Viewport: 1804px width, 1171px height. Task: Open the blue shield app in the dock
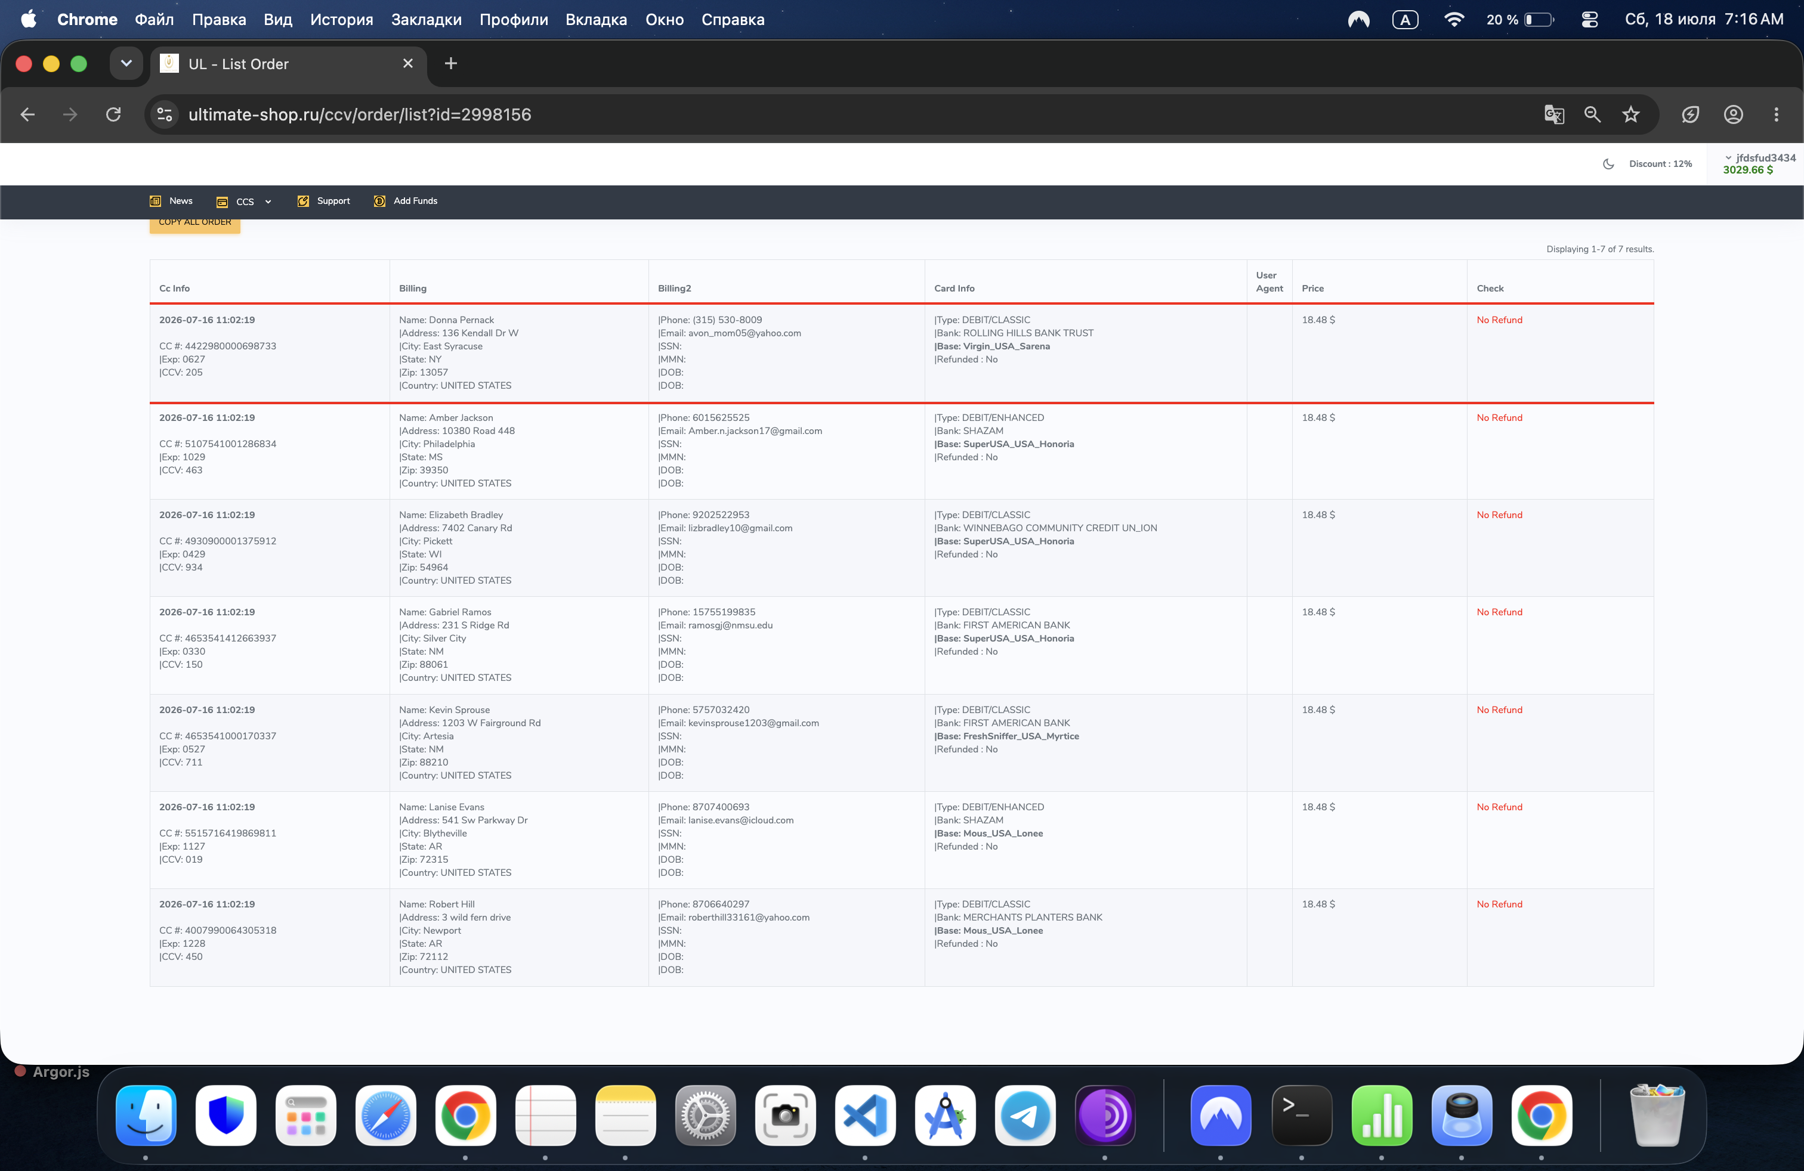click(226, 1115)
